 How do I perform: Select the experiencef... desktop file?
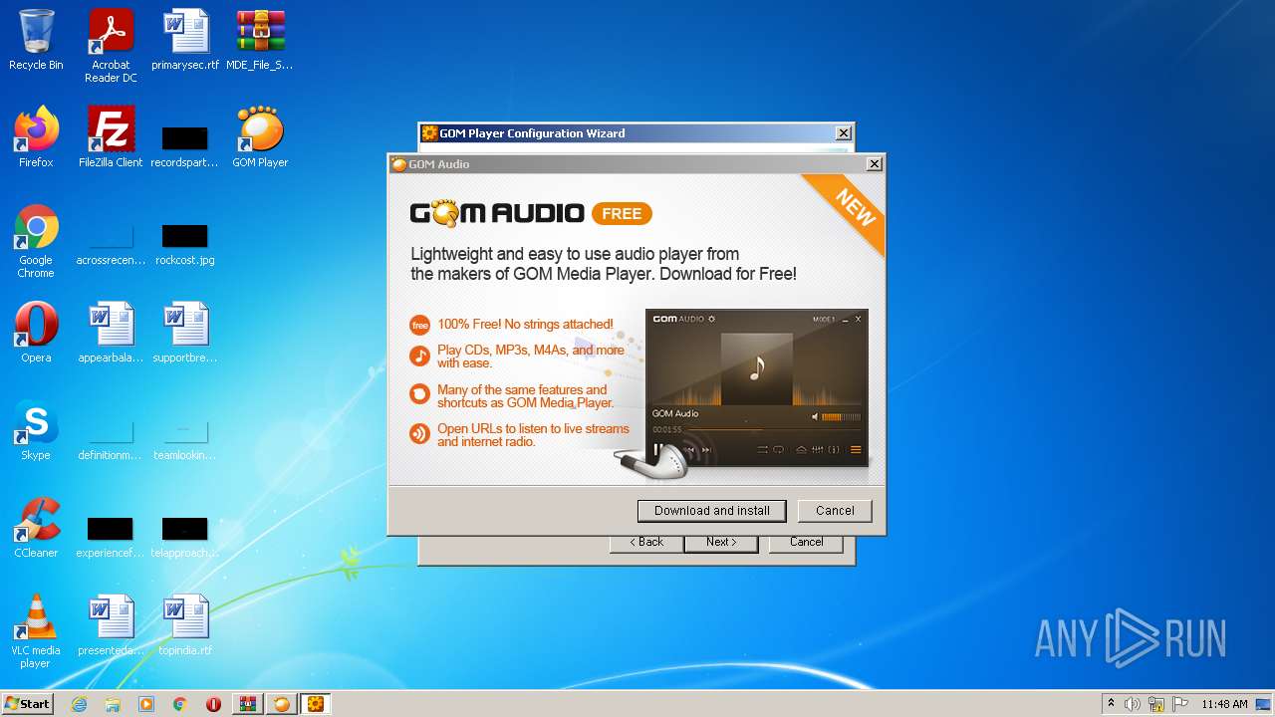click(x=111, y=536)
